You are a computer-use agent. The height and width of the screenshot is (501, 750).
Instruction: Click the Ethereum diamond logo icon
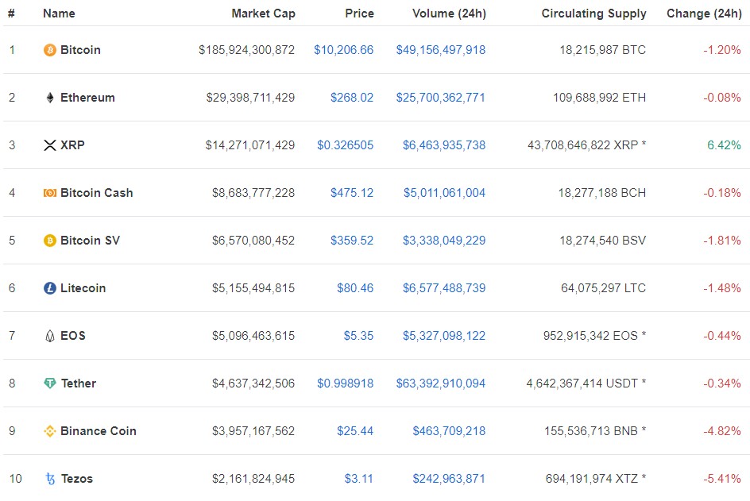click(x=50, y=98)
